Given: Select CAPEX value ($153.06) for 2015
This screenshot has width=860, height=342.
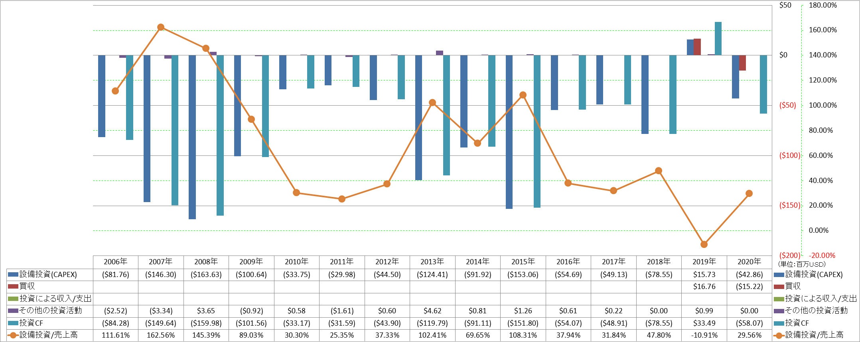Looking at the screenshot, I should point(523,275).
